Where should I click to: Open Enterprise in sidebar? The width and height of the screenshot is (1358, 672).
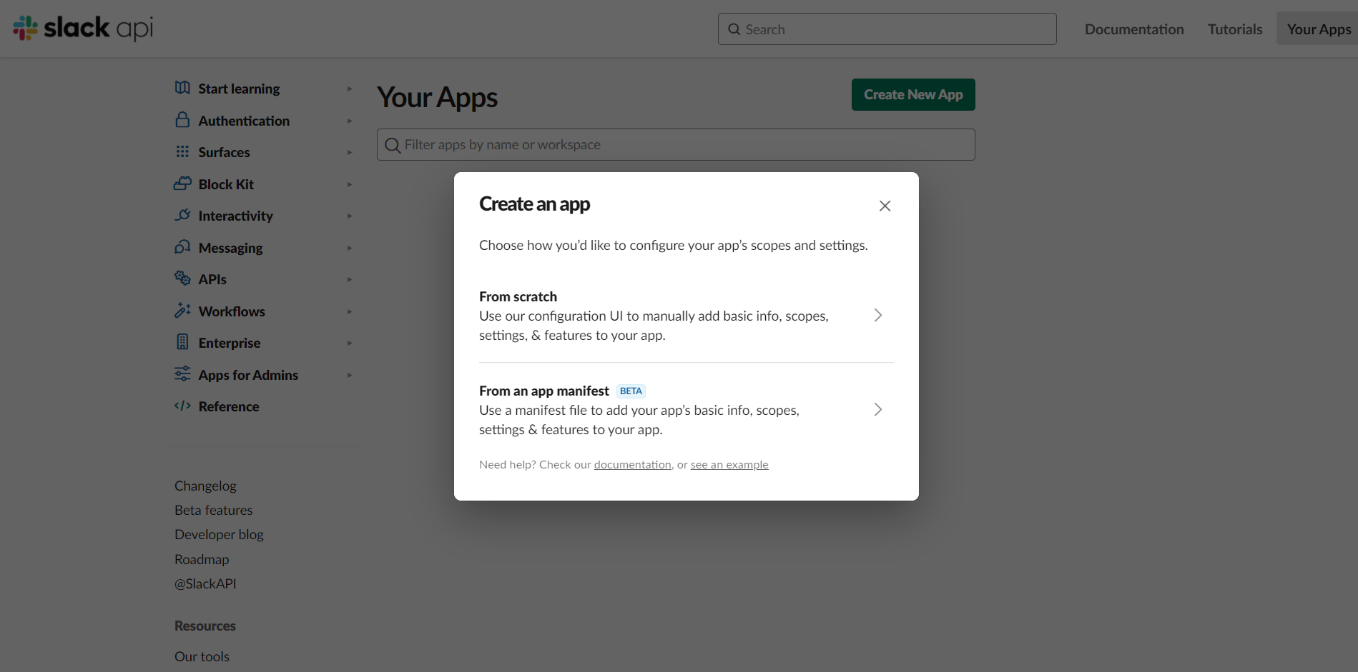pyautogui.click(x=229, y=343)
